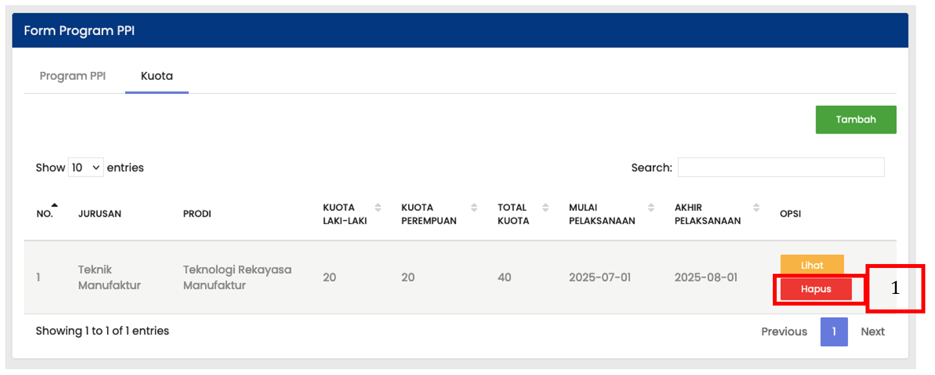Delete the entry with the Hapus button
Screen dimensions: 935x375
[816, 289]
